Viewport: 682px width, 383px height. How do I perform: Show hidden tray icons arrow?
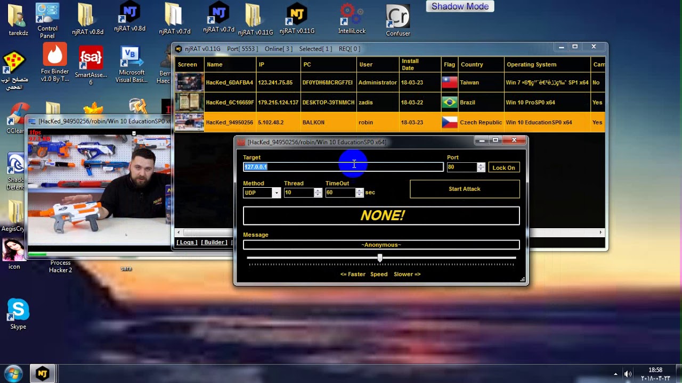(x=615, y=374)
